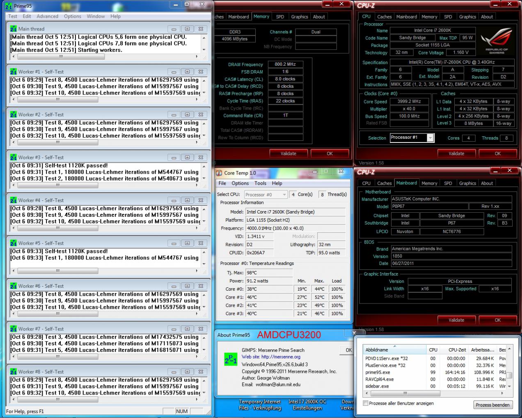
Task: Sort processes by Abbildname column header
Action: [x=394, y=350]
